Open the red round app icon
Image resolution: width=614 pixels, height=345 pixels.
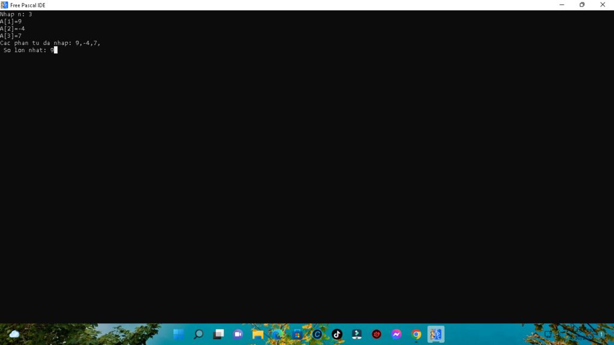pyautogui.click(x=377, y=334)
